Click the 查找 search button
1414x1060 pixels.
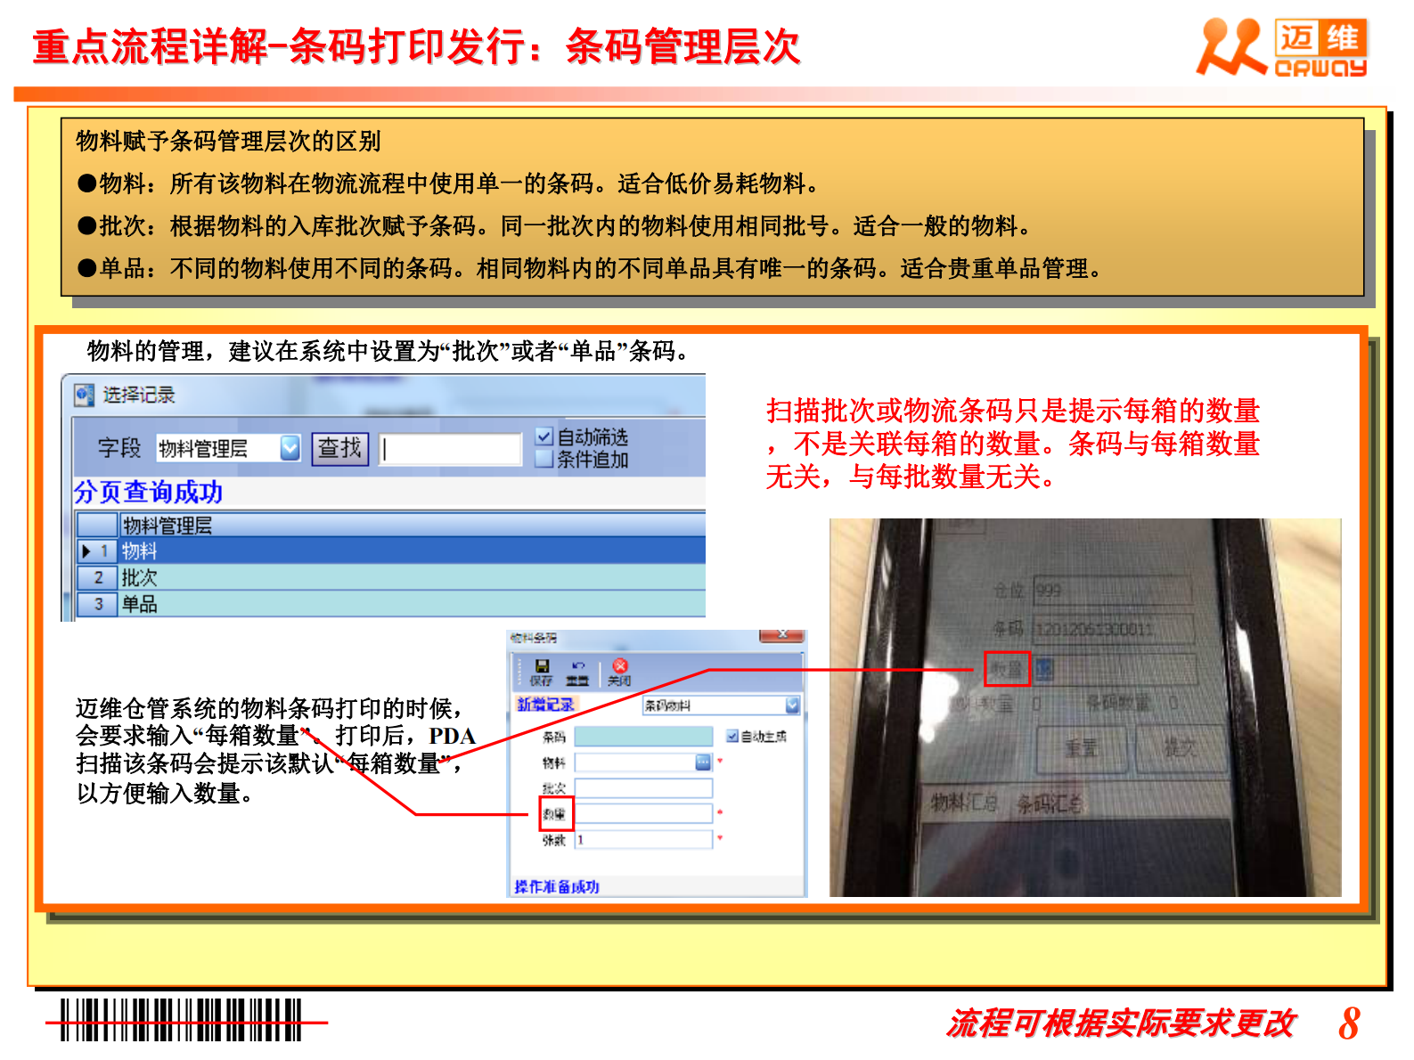pos(339,448)
